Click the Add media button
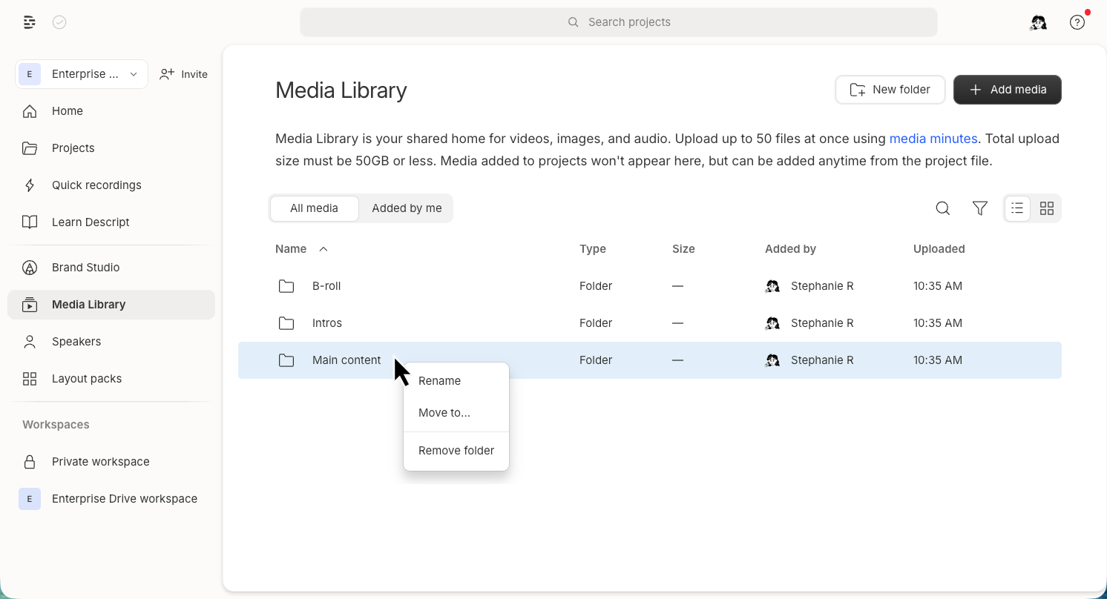Viewport: 1107px width, 599px height. point(1007,89)
